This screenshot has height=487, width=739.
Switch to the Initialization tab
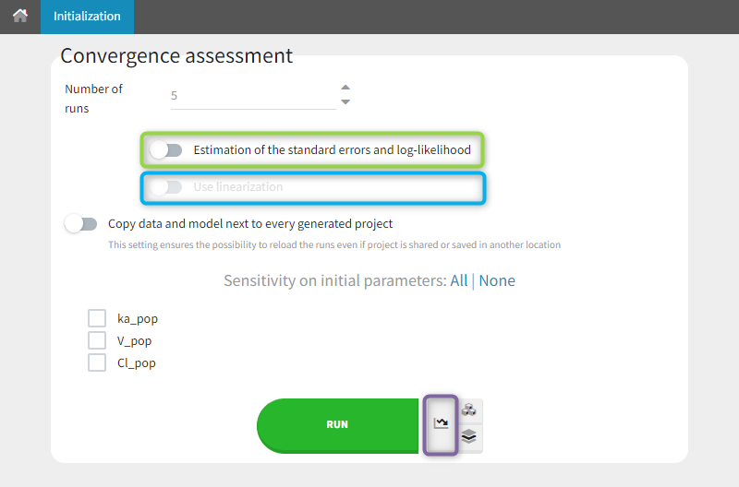click(x=87, y=17)
